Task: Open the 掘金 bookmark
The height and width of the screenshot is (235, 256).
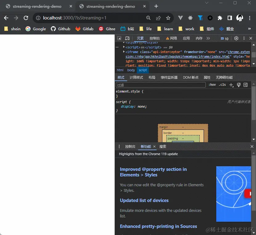Action: (x=226, y=29)
